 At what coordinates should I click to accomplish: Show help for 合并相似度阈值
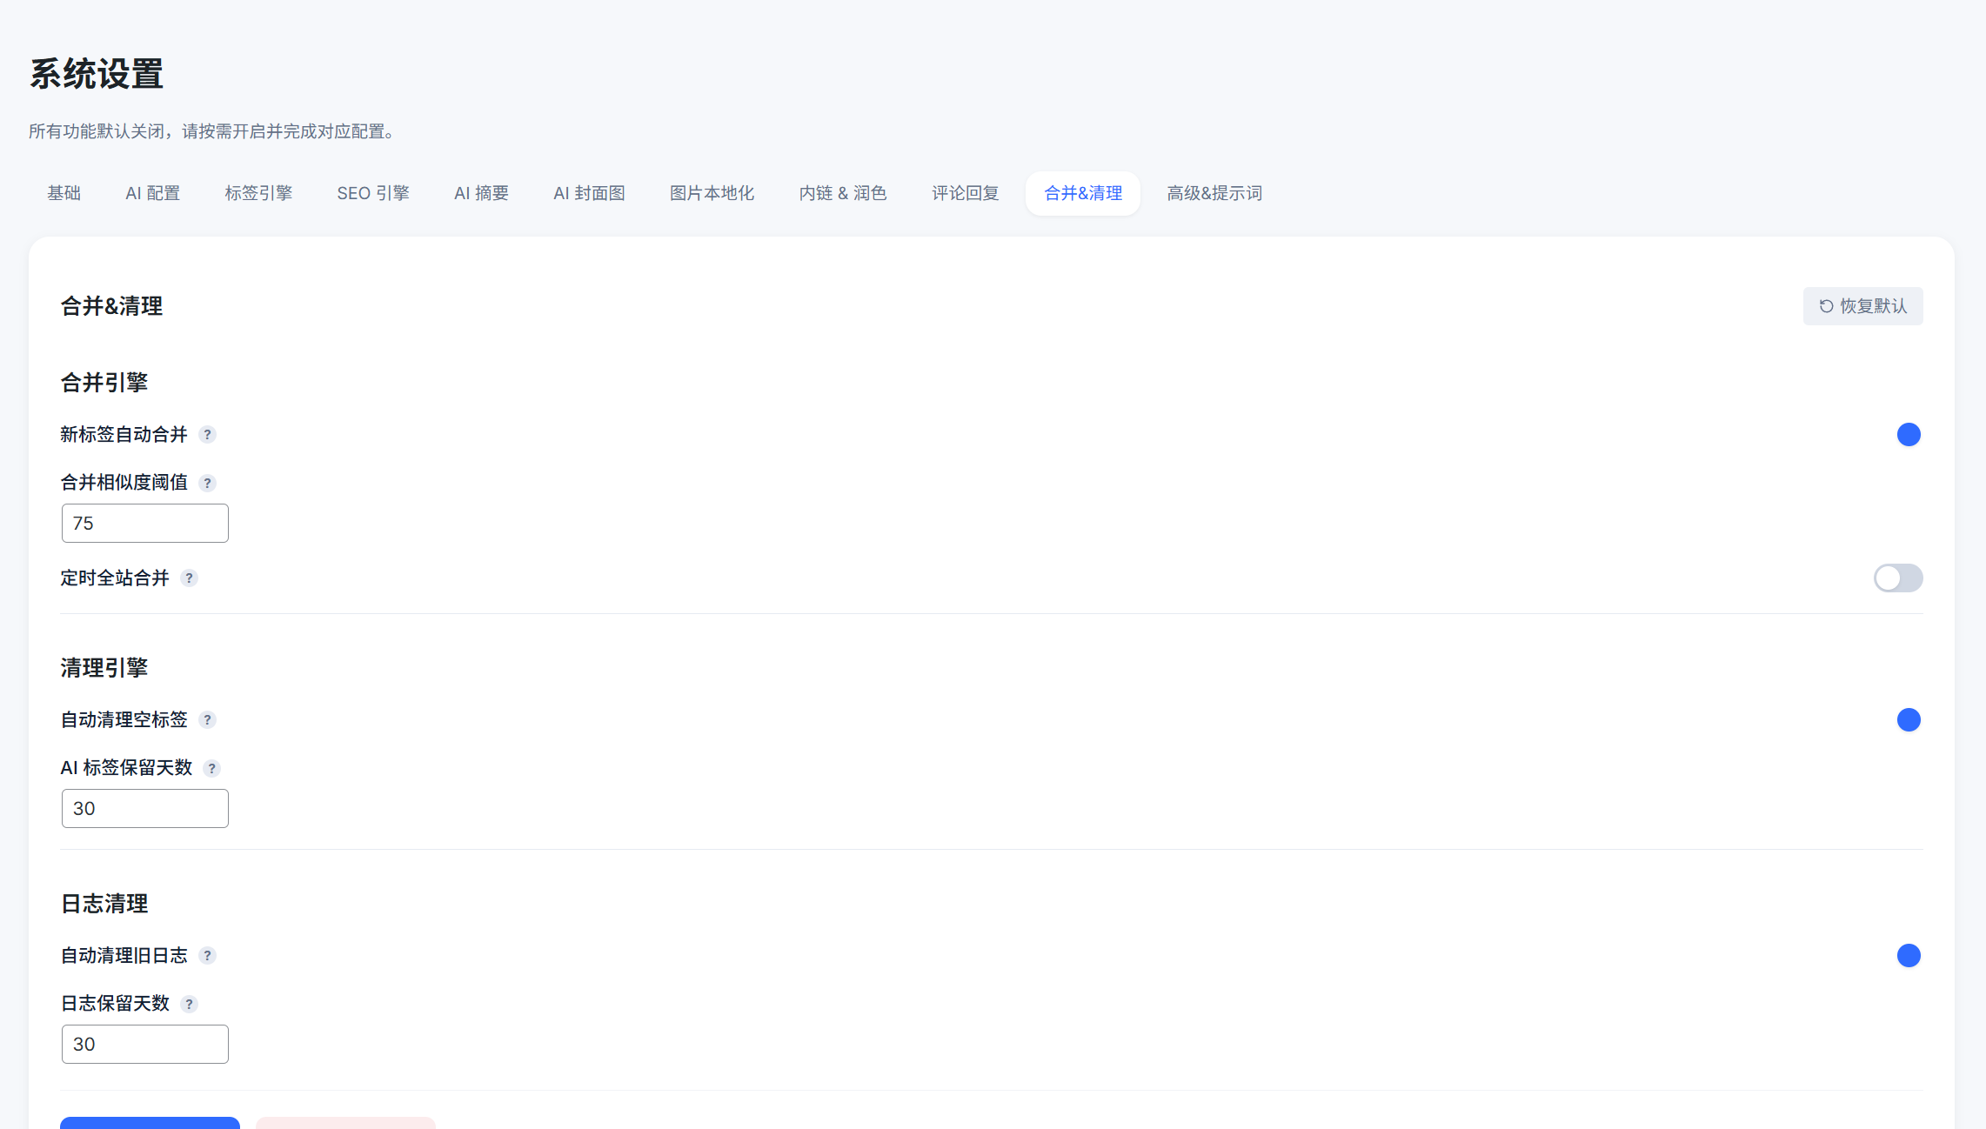coord(207,483)
